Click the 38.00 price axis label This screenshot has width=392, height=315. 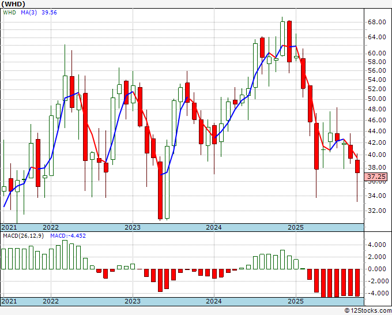click(x=377, y=167)
